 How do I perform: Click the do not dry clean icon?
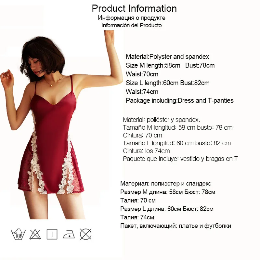[86, 234]
